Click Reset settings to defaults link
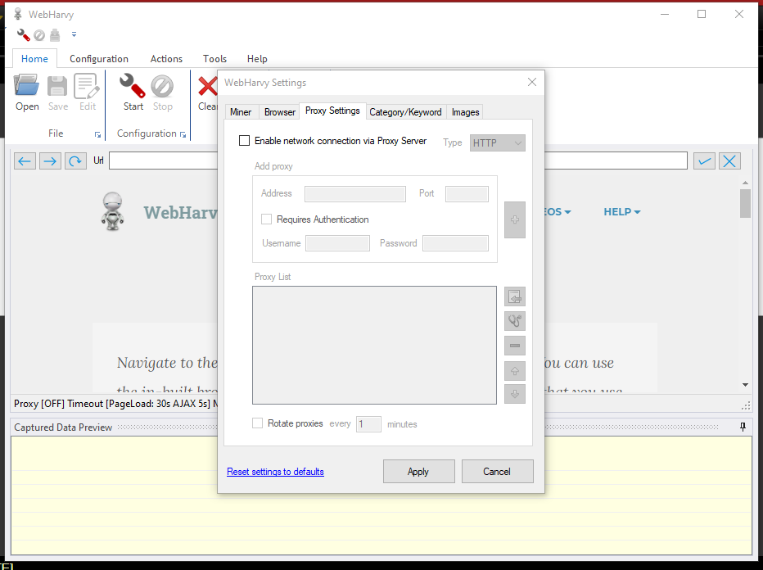Screen dimensions: 763x570 275,472
